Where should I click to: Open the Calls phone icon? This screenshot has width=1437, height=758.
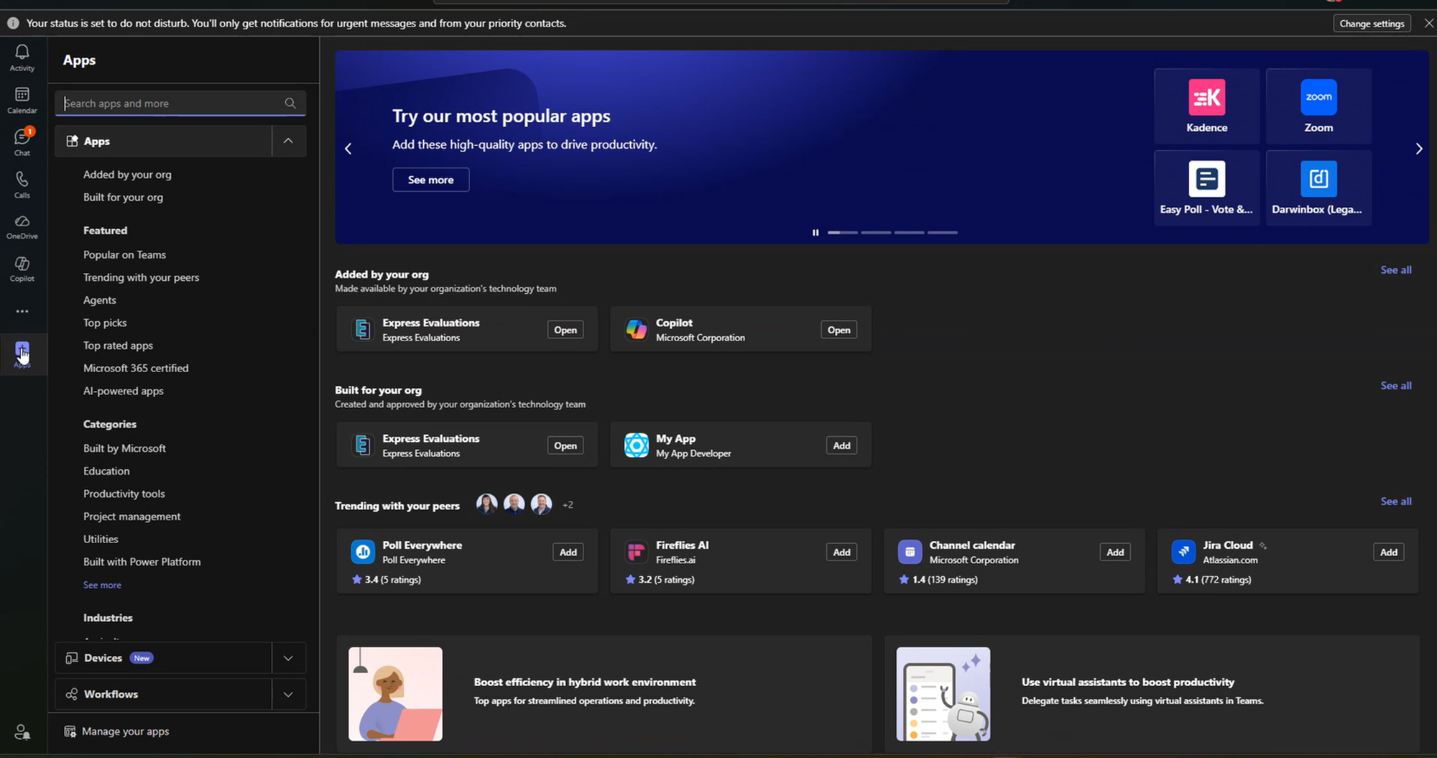[x=22, y=184]
